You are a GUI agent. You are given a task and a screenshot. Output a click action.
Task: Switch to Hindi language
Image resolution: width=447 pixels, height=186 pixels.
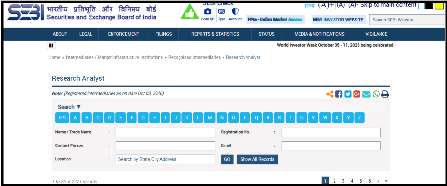pos(309,5)
